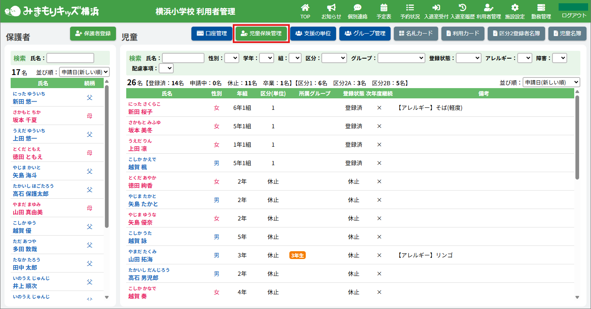This screenshot has width=591, height=309.
Task: Click the 保護者登録 button
Action: point(93,34)
